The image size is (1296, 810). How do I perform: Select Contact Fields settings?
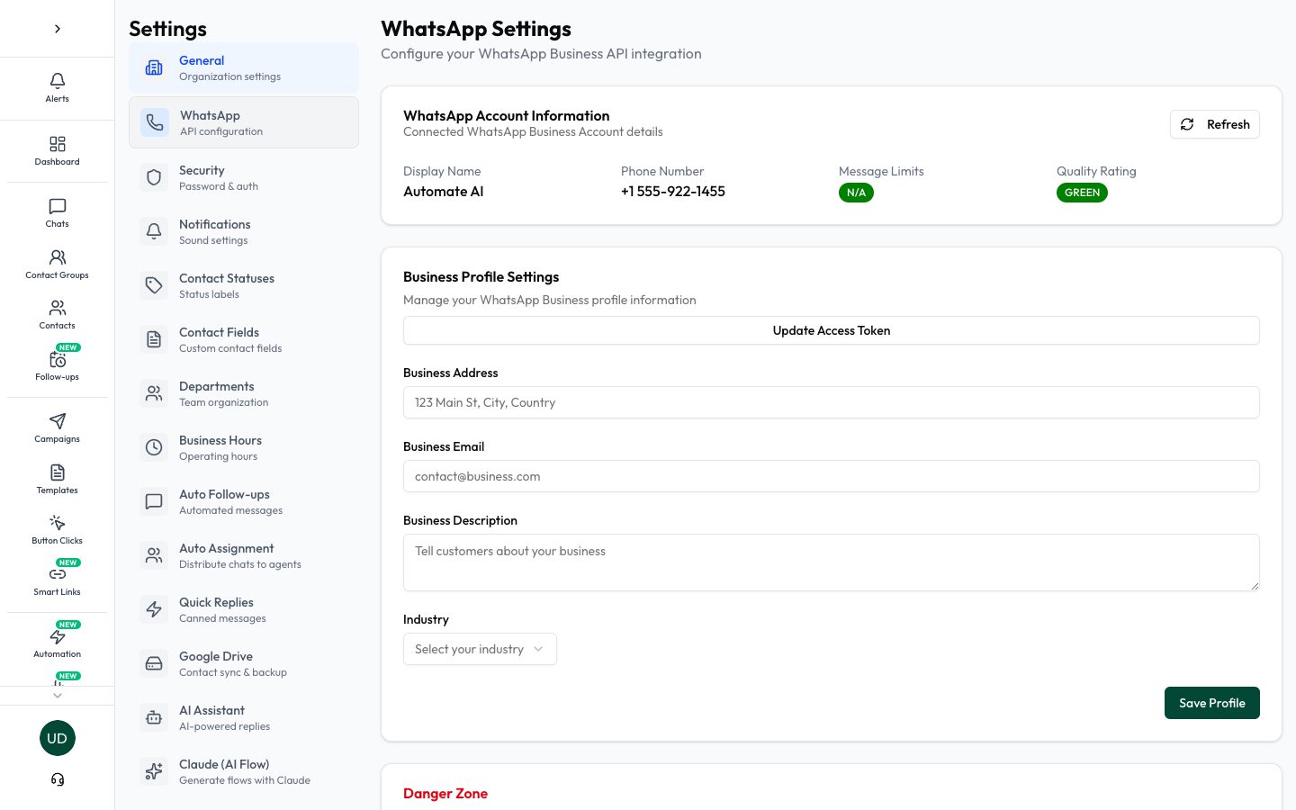coord(244,339)
